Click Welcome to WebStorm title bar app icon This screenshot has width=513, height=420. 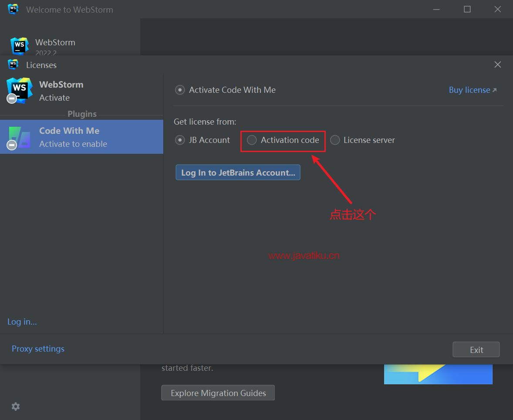[x=13, y=9]
